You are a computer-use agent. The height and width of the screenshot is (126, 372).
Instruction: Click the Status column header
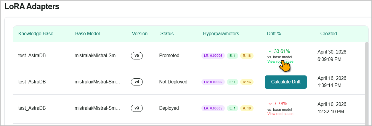(167, 34)
